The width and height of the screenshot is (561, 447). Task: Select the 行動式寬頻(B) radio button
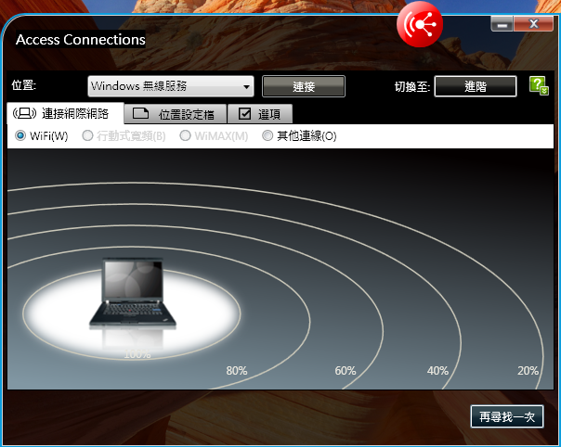point(87,135)
